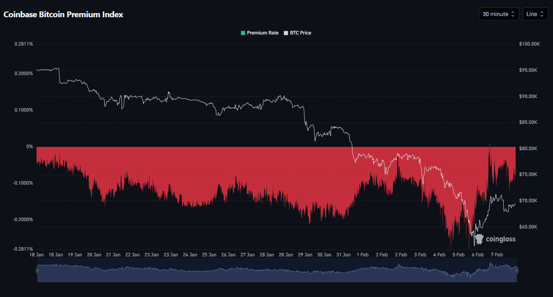
Task: Click the 27 Jan date label
Action: coord(247,255)
